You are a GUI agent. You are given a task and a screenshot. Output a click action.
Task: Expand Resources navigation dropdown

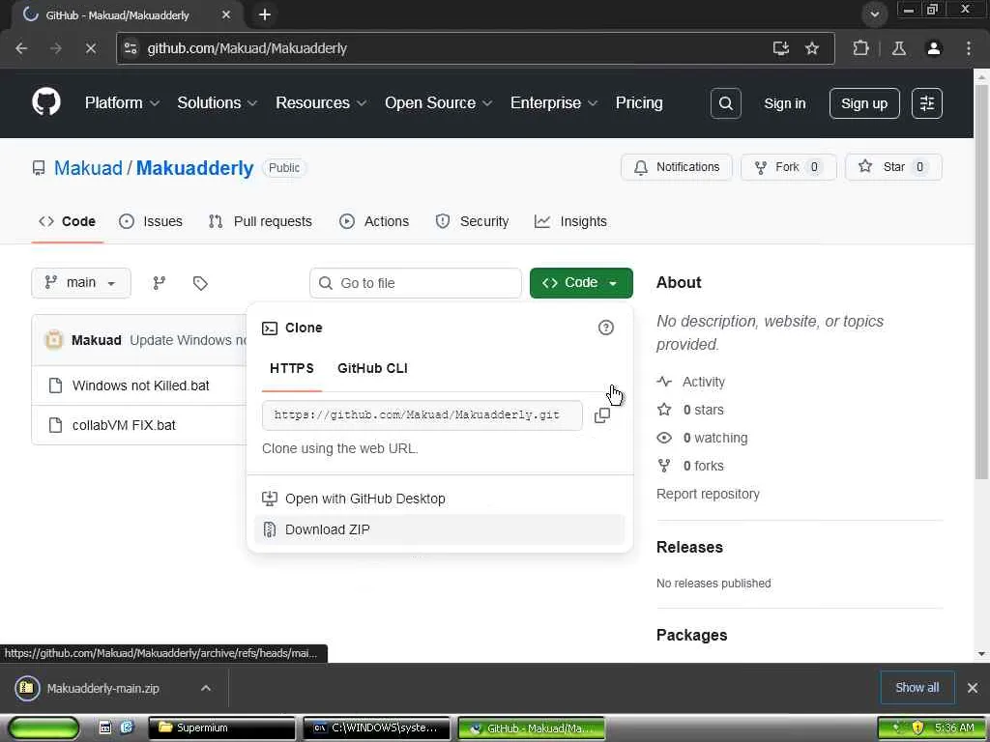tap(321, 102)
